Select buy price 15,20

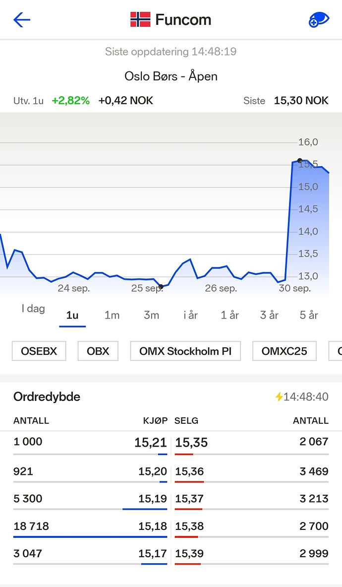tap(153, 471)
